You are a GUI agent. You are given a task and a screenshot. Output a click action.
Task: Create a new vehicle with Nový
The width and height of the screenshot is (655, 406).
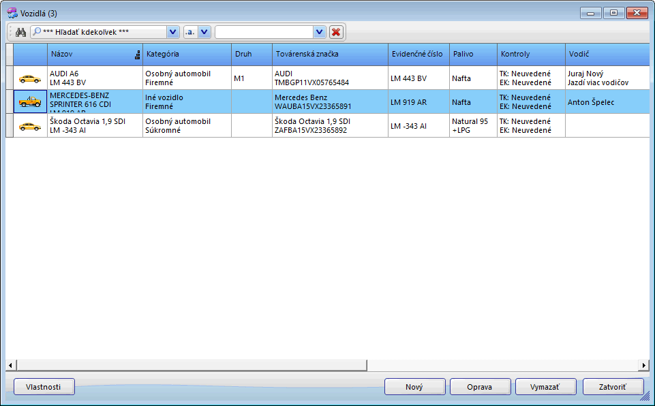(415, 387)
